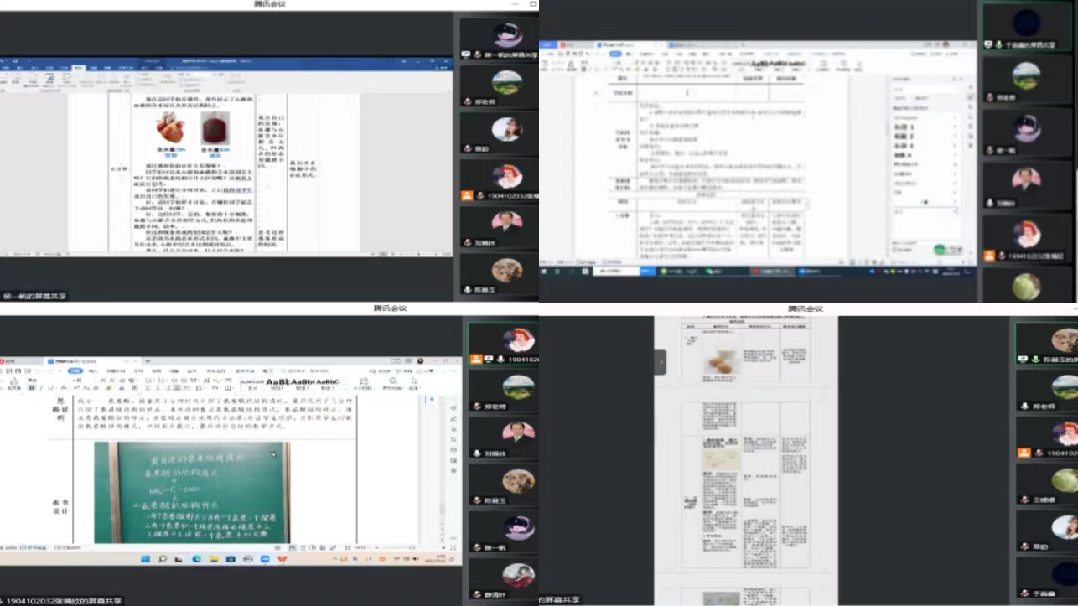Select the blue highlighted Home tab in WPS ribbon
1078x606 pixels.
[75, 370]
